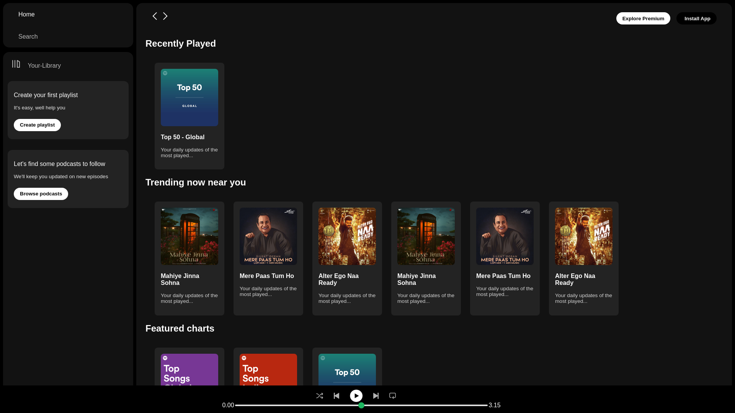Screen dimensions: 735x413
Task: Open Search in sidebar
Action: tap(28, 37)
